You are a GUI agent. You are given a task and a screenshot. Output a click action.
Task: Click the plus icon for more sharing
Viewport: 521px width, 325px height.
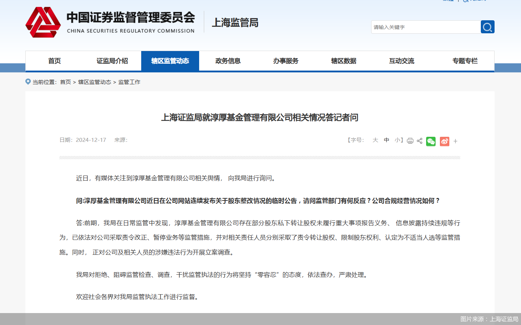click(x=455, y=141)
